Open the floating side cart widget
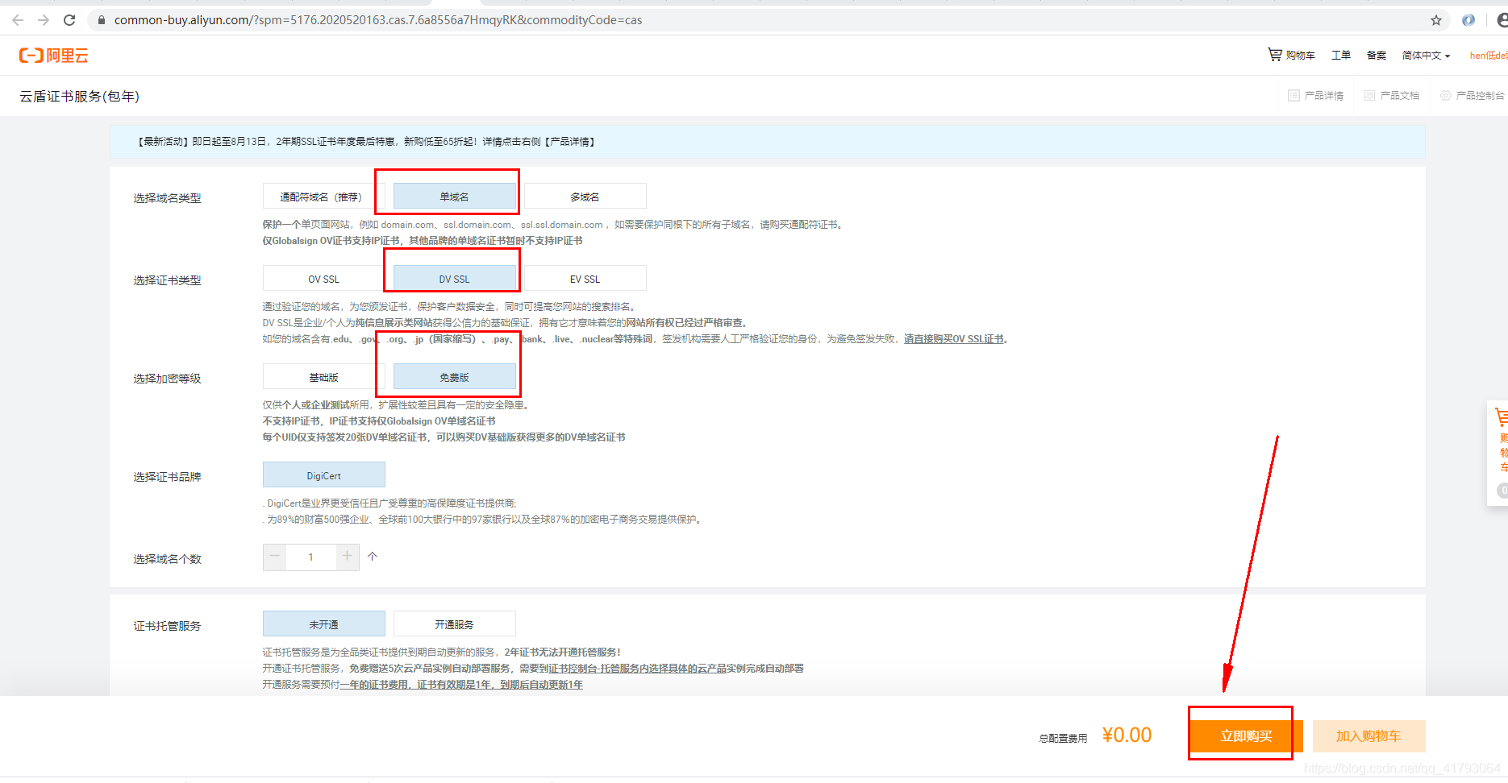The width and height of the screenshot is (1508, 783). (x=1499, y=453)
